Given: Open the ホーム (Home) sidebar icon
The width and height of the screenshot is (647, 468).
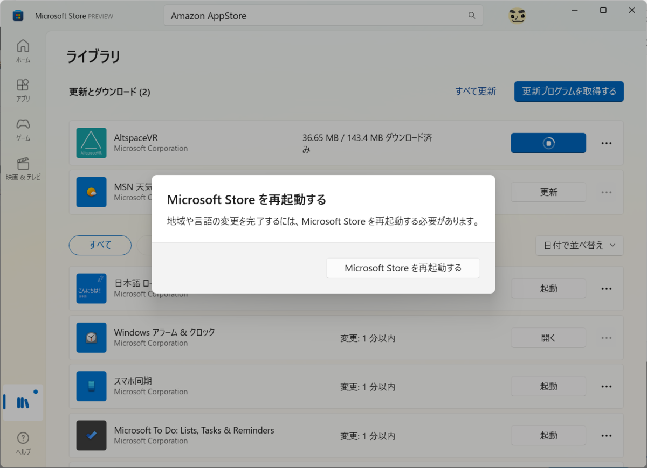Looking at the screenshot, I should coord(23,51).
